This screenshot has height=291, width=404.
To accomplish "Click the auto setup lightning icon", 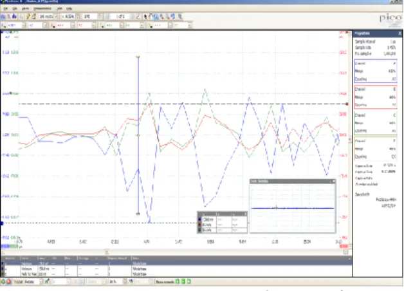I will pyautogui.click(x=28, y=17).
